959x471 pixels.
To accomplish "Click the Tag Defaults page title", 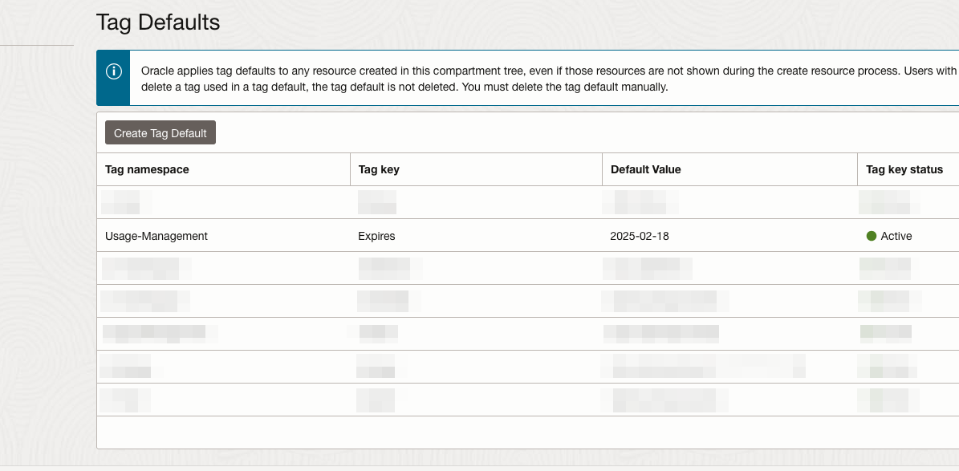I will click(158, 22).
